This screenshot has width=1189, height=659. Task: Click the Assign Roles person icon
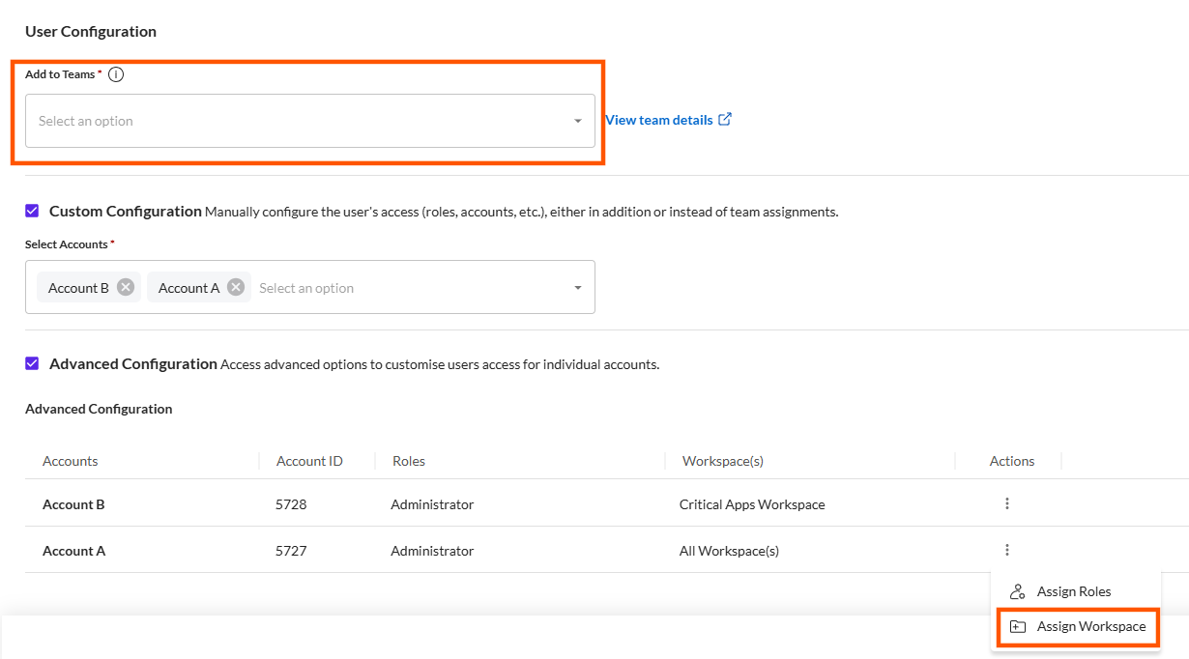[1017, 591]
